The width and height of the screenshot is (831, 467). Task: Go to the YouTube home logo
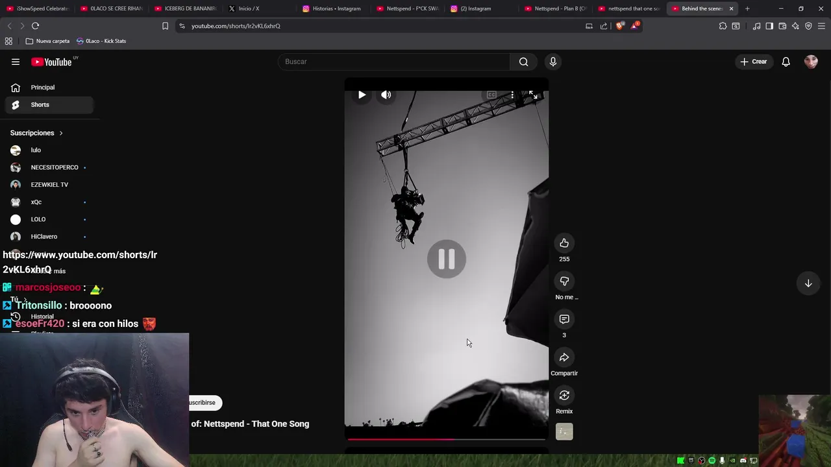51,62
